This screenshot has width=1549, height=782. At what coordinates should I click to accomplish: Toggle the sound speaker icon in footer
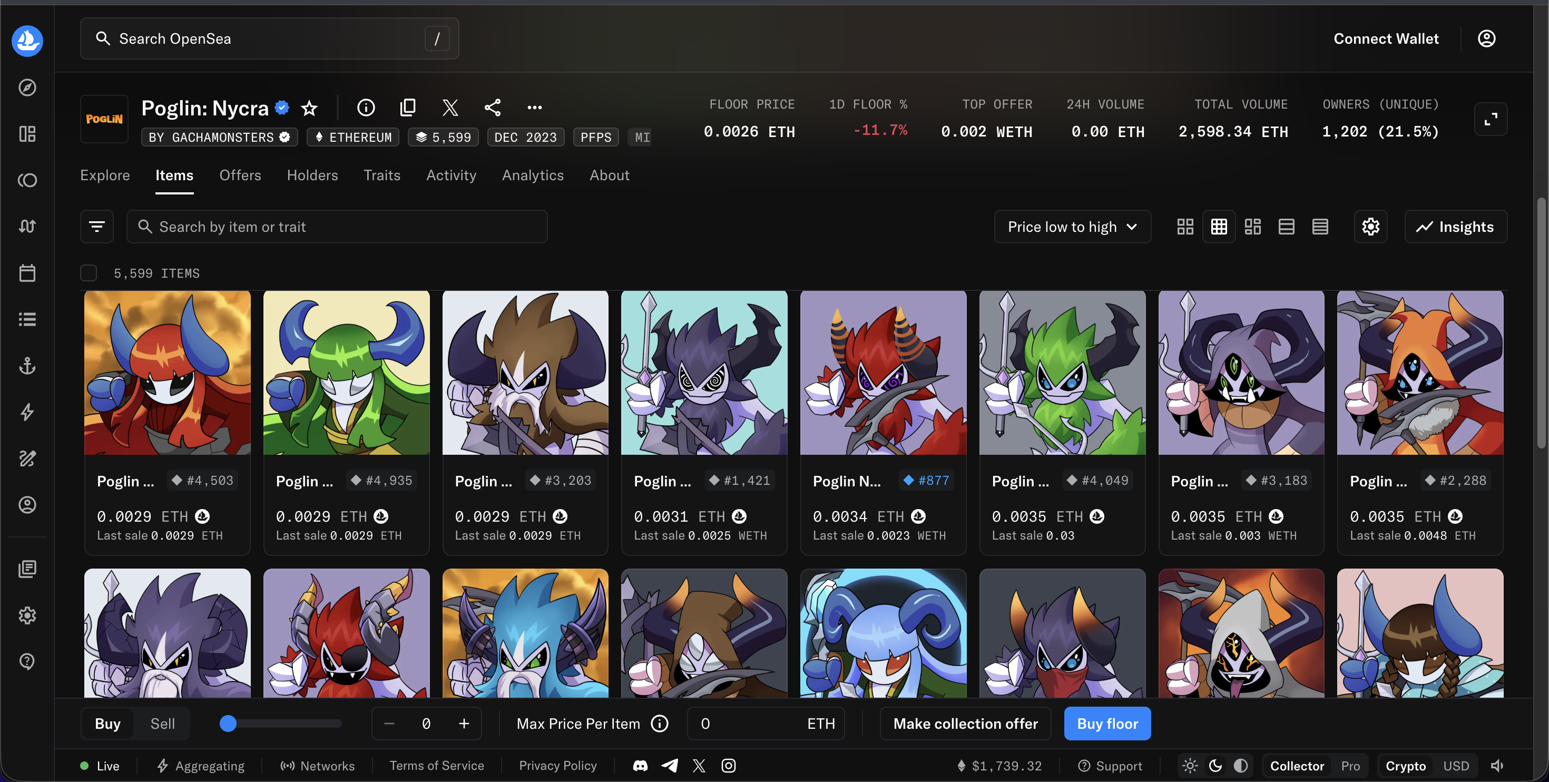(1497, 766)
